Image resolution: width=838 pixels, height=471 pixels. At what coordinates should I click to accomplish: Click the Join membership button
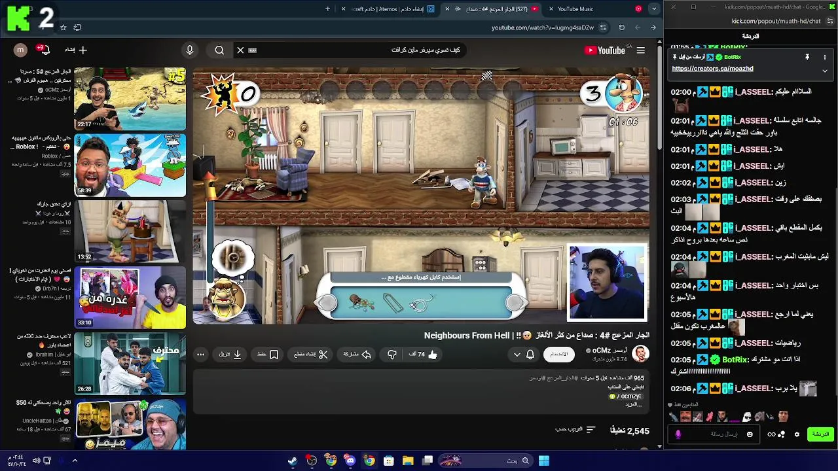click(x=559, y=355)
